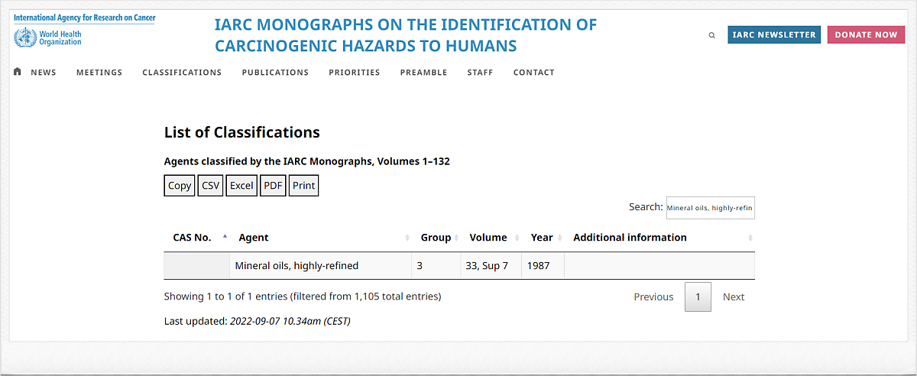Sort table by Volume column
Screen dimensions: 917x376
488,238
